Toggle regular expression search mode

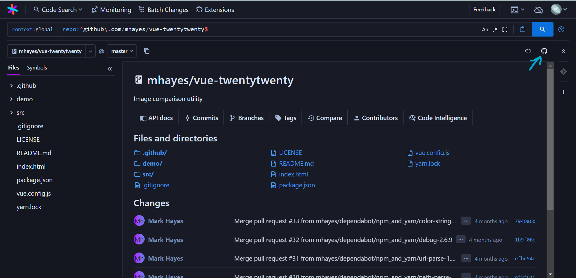point(495,29)
